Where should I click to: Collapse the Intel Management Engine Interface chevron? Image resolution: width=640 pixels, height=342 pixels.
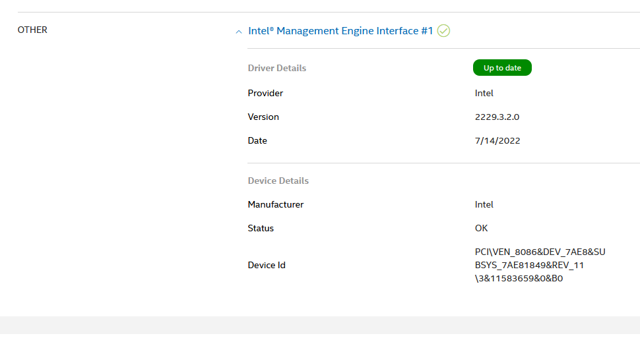pyautogui.click(x=239, y=32)
